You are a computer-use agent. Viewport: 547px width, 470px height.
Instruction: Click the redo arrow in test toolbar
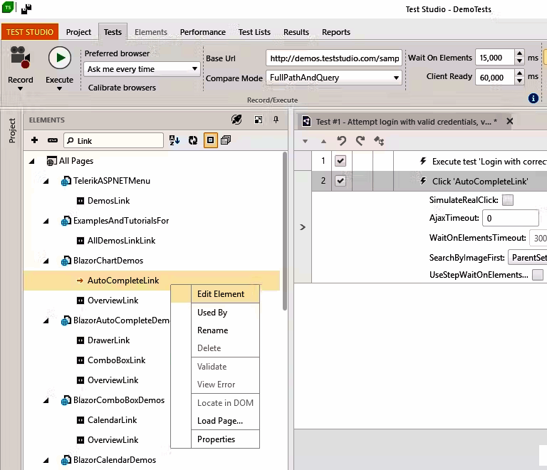(x=360, y=141)
